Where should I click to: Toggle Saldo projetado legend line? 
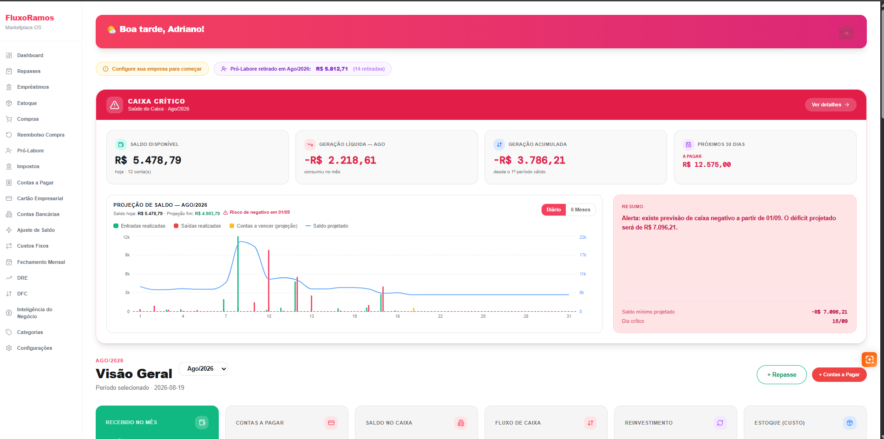(327, 226)
